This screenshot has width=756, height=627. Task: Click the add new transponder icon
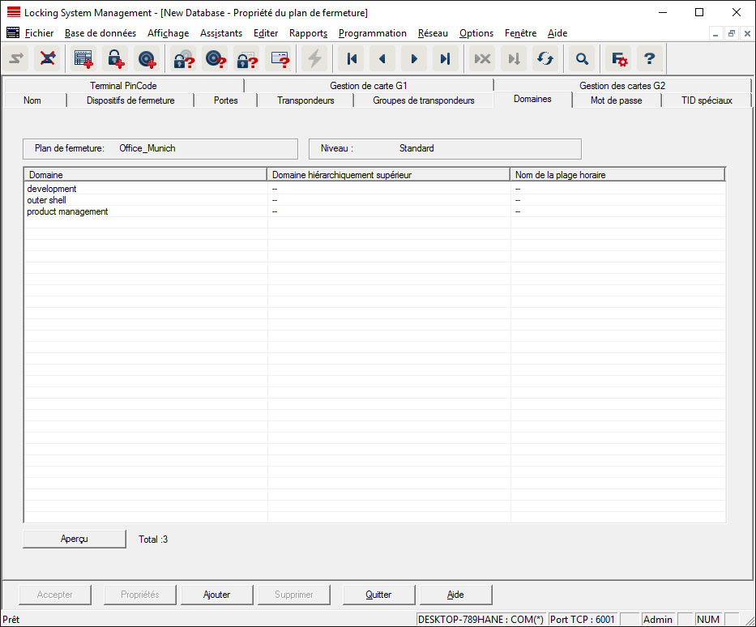(x=147, y=58)
